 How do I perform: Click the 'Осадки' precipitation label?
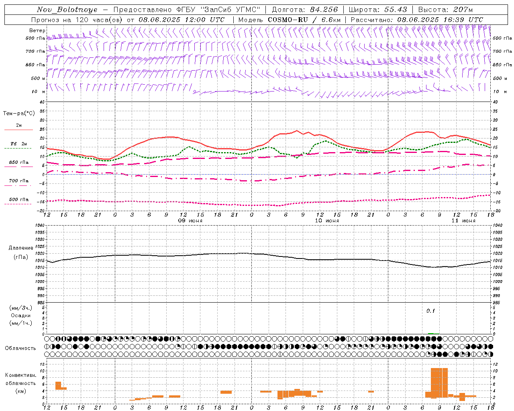[x=20, y=315]
